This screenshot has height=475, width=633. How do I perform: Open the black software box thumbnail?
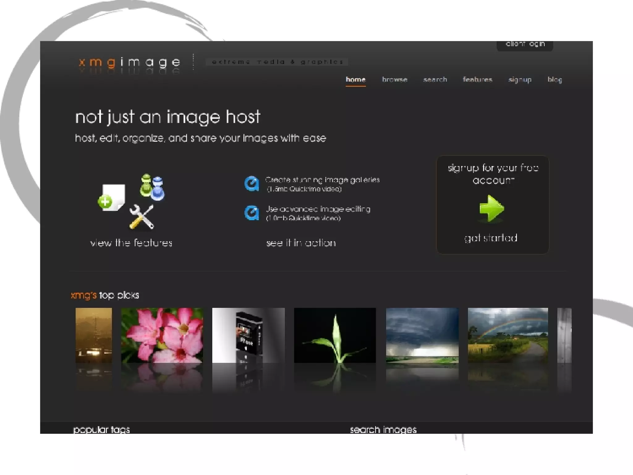point(249,335)
